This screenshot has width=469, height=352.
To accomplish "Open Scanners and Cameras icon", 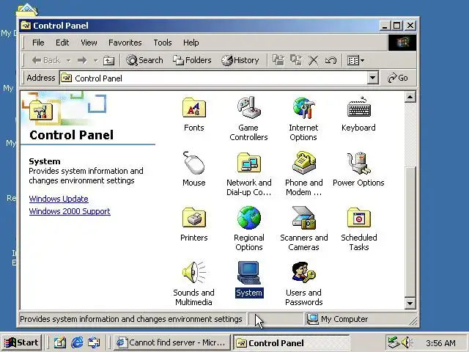I will tap(304, 218).
